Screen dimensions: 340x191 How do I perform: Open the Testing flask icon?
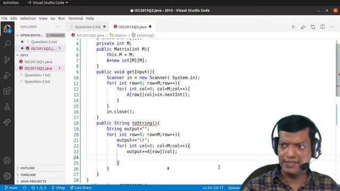[7, 106]
